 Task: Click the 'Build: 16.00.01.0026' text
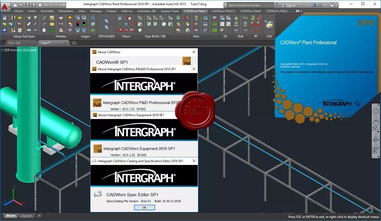[167, 201]
